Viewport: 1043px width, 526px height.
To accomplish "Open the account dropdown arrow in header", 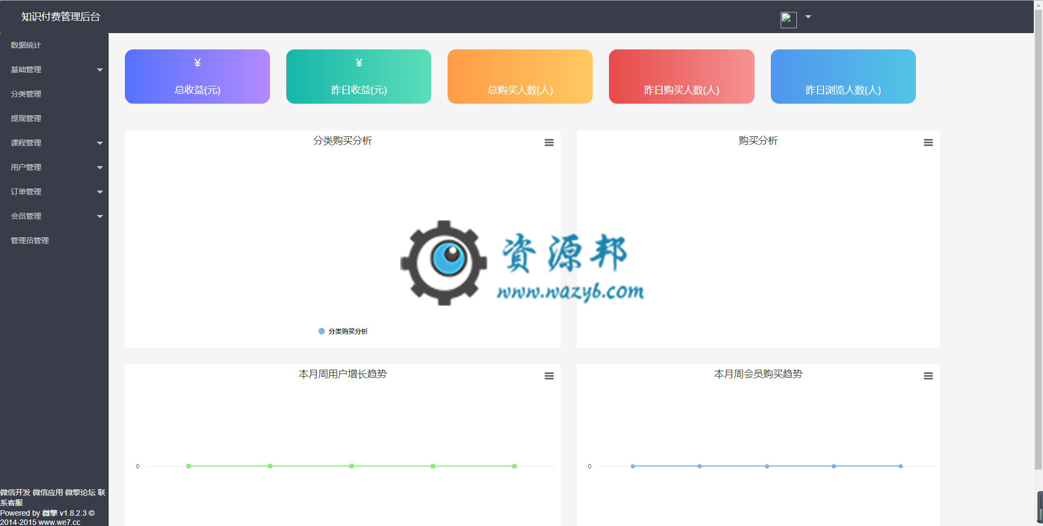I will [x=808, y=17].
